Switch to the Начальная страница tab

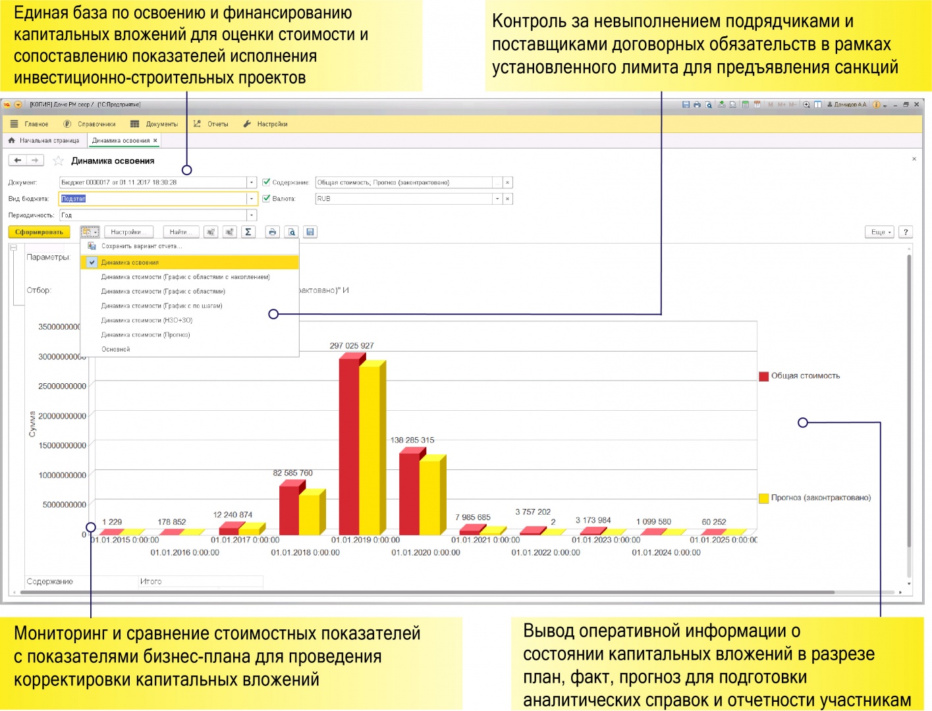[x=43, y=140]
